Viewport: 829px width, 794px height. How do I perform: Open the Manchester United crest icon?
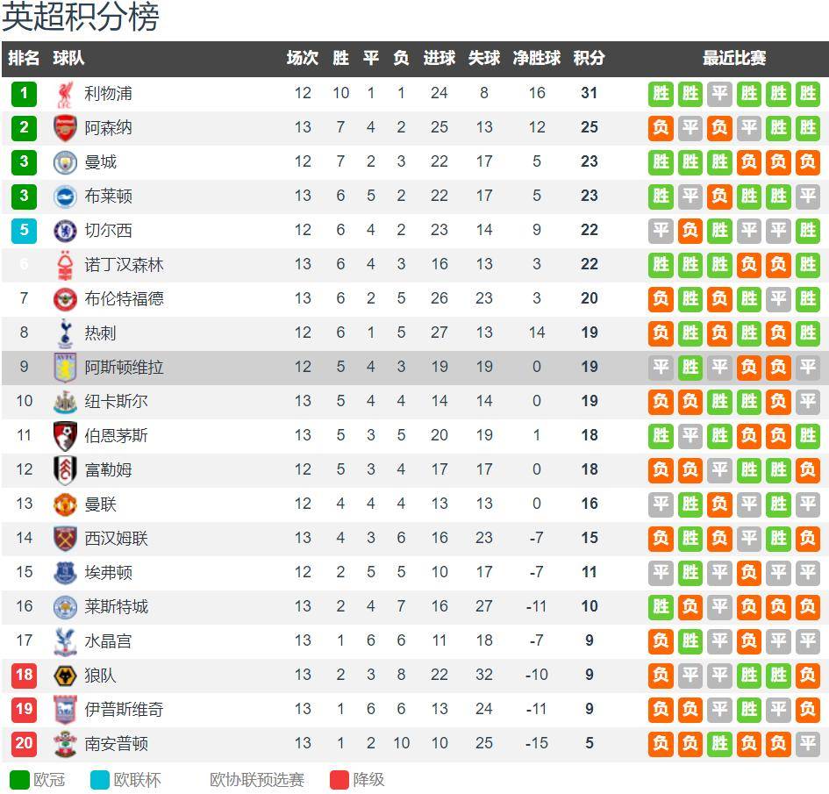pos(65,504)
